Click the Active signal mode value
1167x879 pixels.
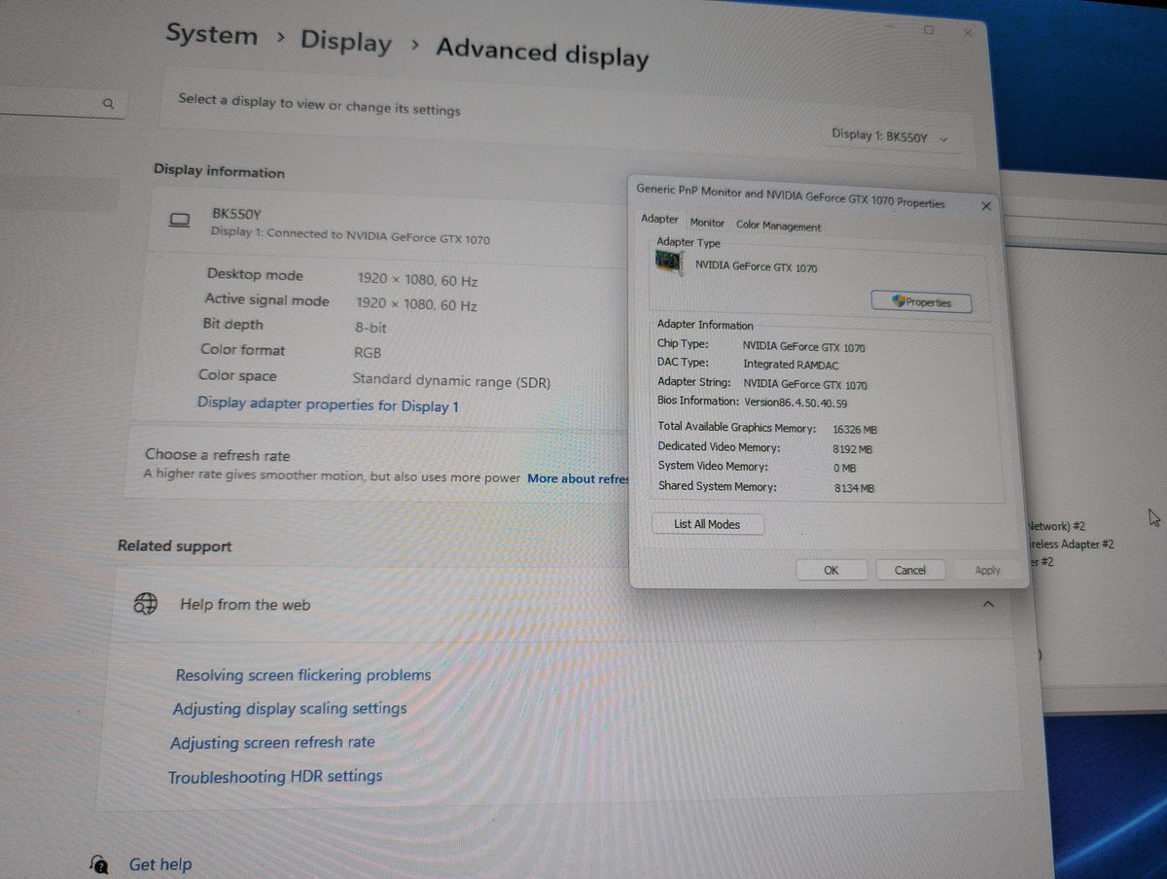(416, 304)
